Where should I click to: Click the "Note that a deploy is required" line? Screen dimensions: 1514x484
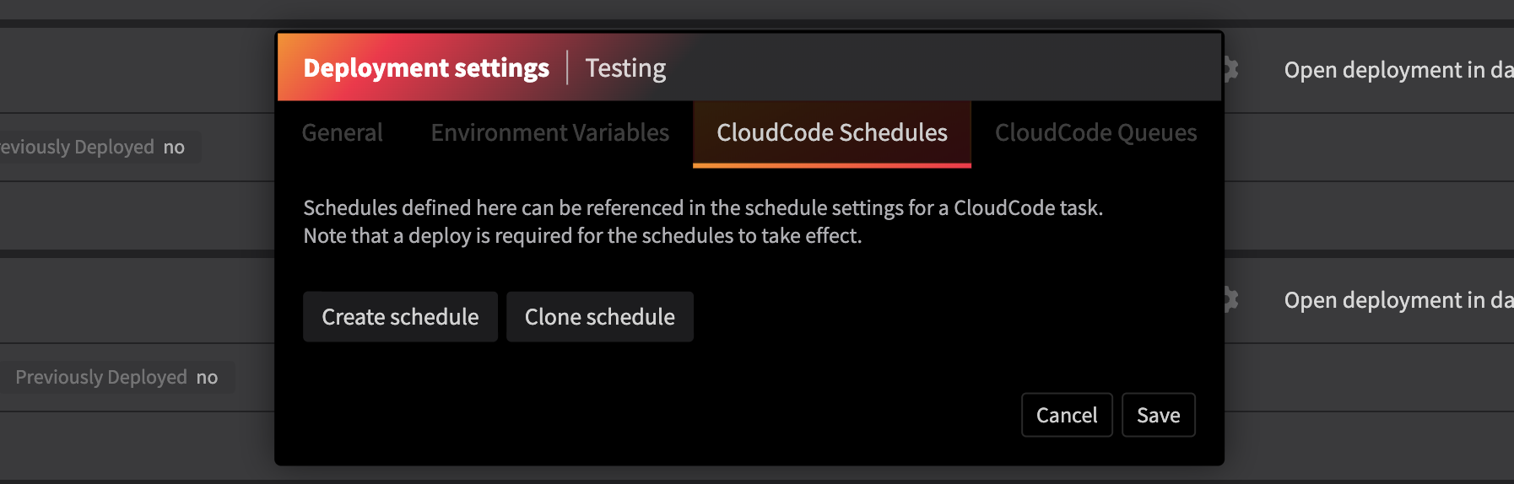point(582,235)
